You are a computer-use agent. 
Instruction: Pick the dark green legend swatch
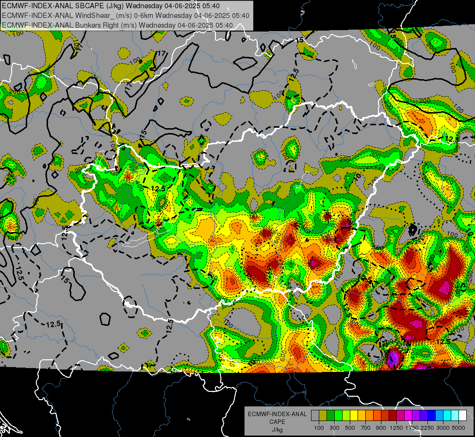(x=330, y=416)
